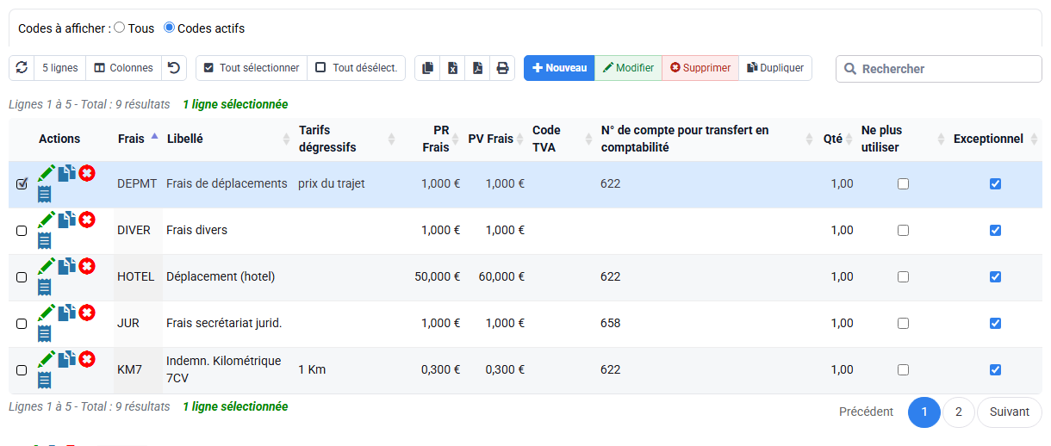Click the current page 1 button
The height and width of the screenshot is (446, 1051).
tap(924, 412)
